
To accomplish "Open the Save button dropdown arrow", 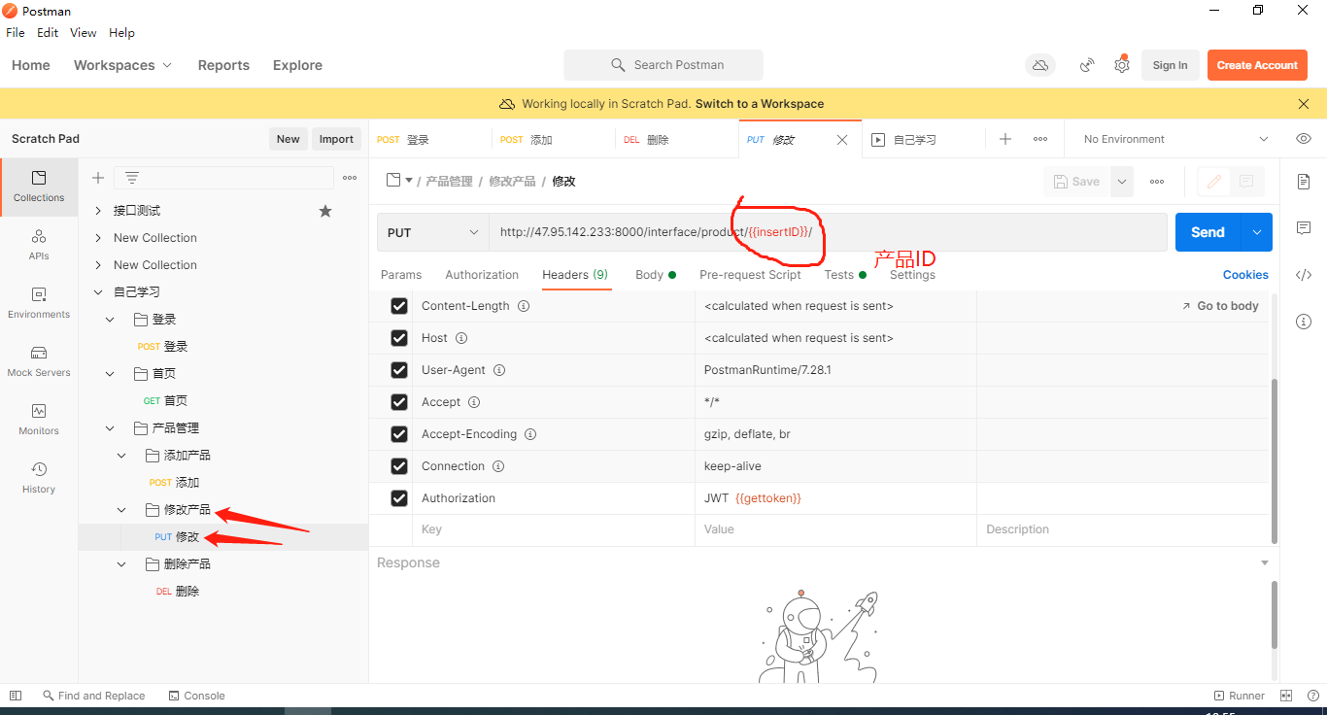I will pos(1121,182).
